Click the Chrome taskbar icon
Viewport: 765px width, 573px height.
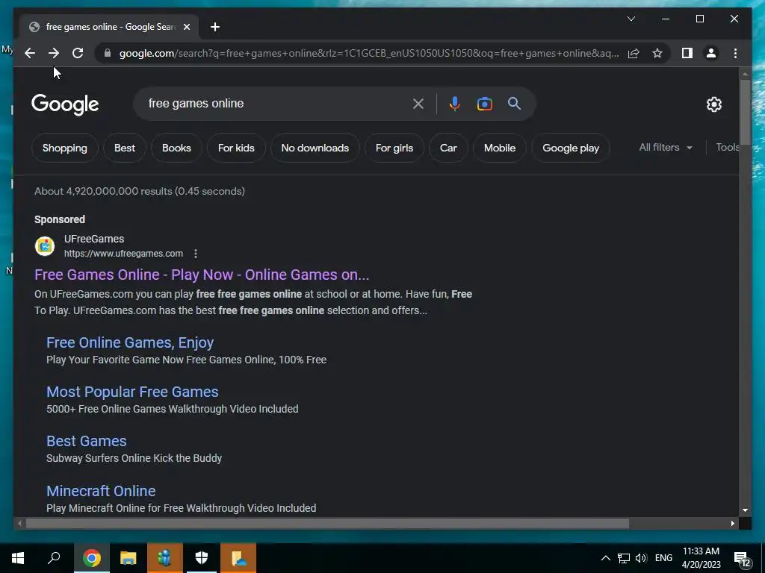pyautogui.click(x=92, y=558)
